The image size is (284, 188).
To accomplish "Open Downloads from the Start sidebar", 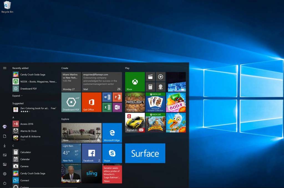I will pos(5,145).
